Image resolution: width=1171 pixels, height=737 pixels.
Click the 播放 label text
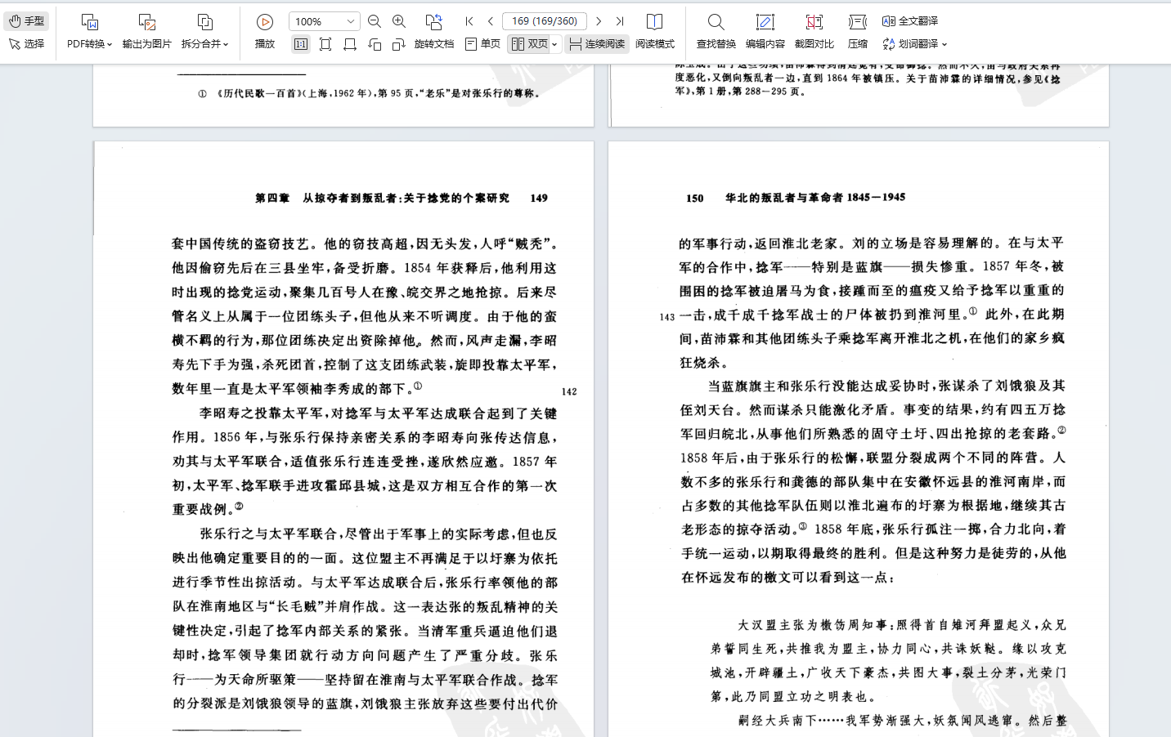(265, 44)
